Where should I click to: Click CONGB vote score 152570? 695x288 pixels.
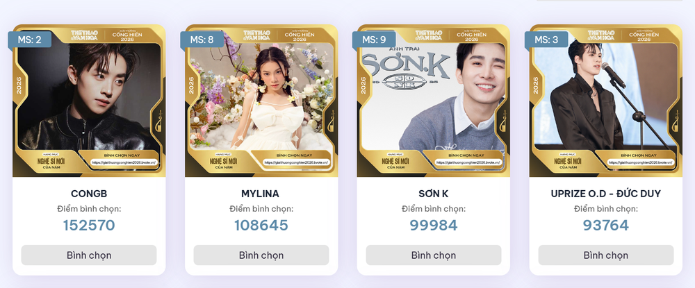coord(89,225)
